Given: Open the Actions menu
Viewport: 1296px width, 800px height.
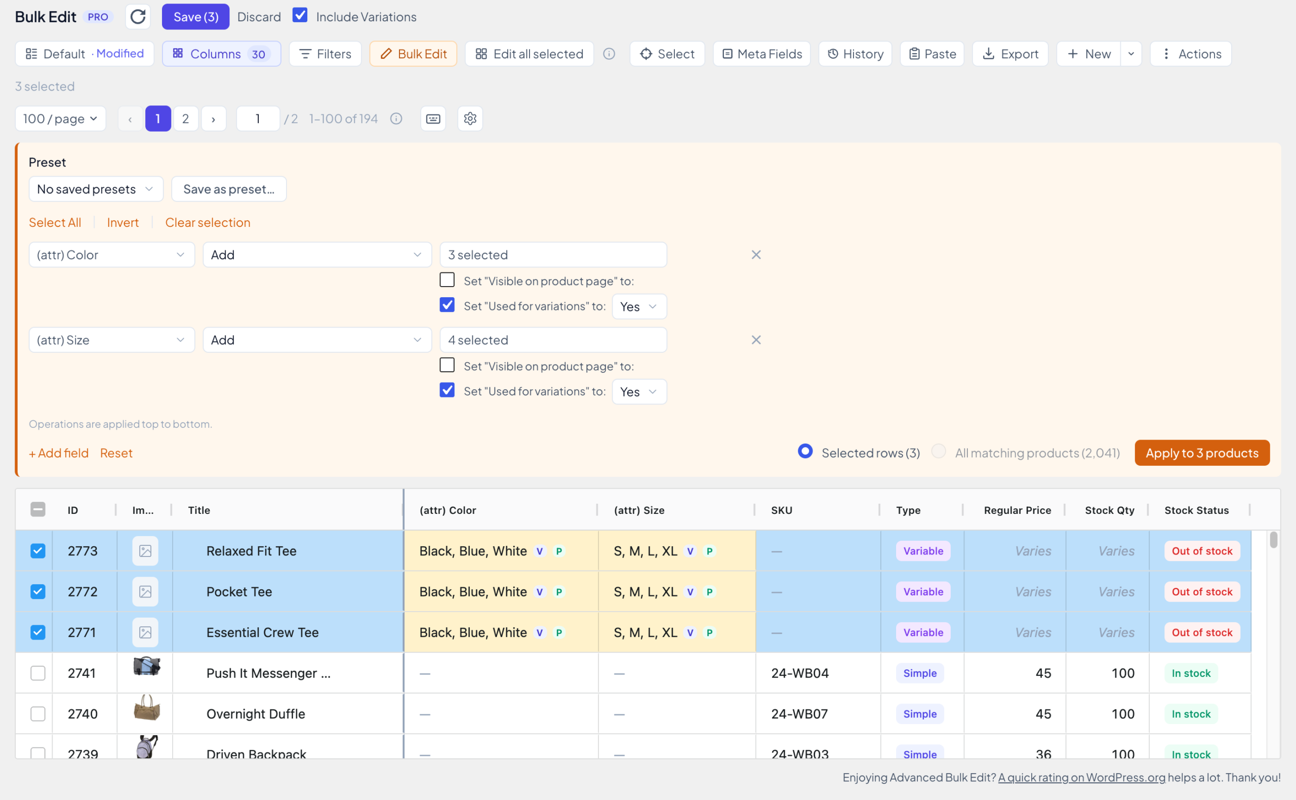Looking at the screenshot, I should pyautogui.click(x=1191, y=54).
